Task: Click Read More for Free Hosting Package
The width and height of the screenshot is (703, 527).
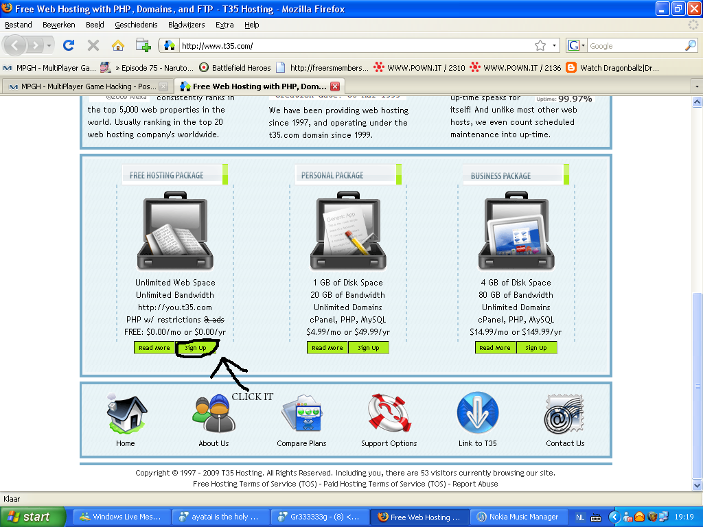Action: (154, 348)
